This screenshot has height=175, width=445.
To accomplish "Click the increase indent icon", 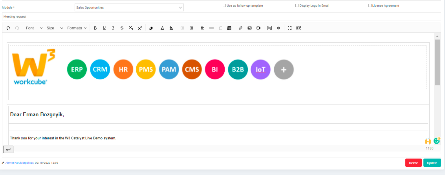I will [x=192, y=28].
